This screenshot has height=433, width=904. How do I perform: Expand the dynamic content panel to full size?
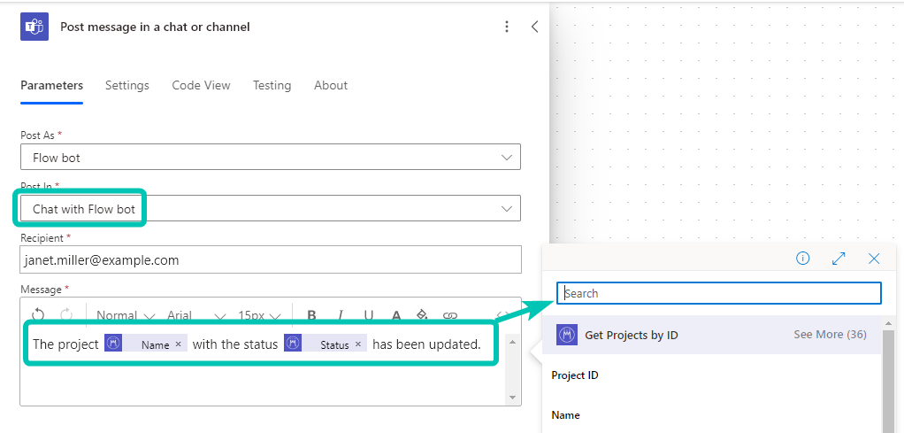[839, 258]
